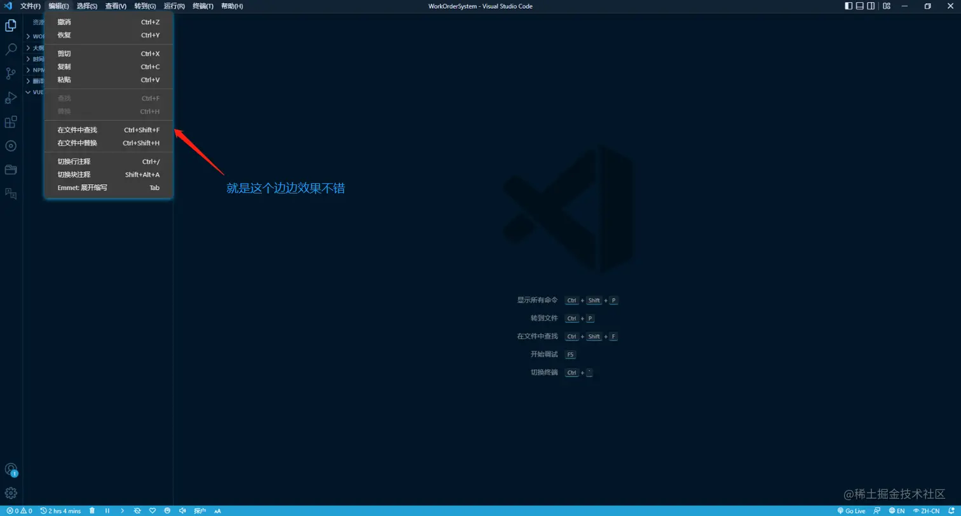Open the translation icon in the activity bar
Image resolution: width=961 pixels, height=516 pixels.
11,194
